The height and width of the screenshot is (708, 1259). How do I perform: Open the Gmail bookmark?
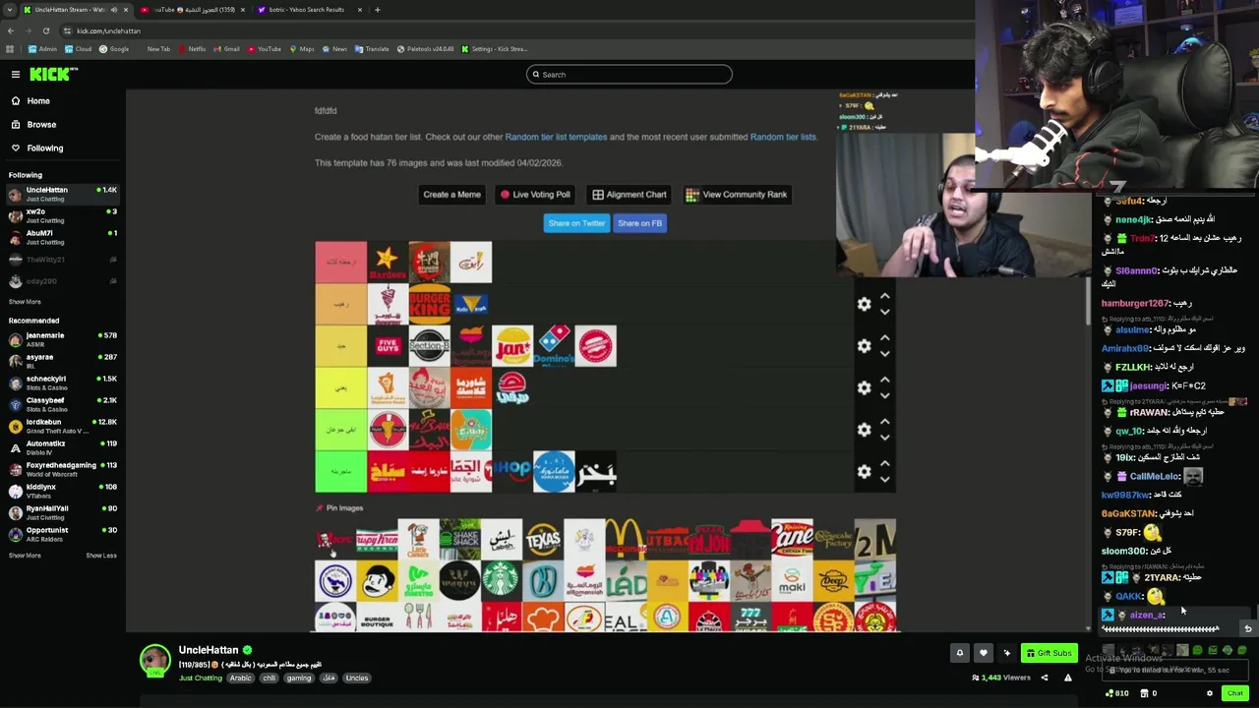pos(226,49)
